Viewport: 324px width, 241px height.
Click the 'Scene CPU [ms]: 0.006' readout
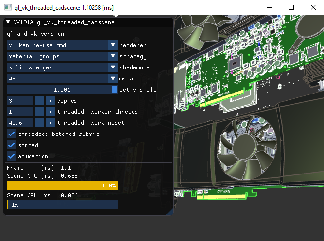tap(43, 195)
